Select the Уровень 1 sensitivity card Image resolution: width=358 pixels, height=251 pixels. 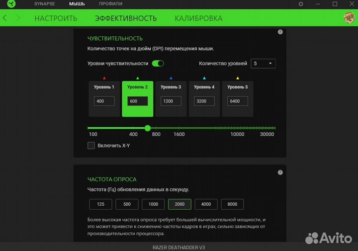[x=104, y=99]
